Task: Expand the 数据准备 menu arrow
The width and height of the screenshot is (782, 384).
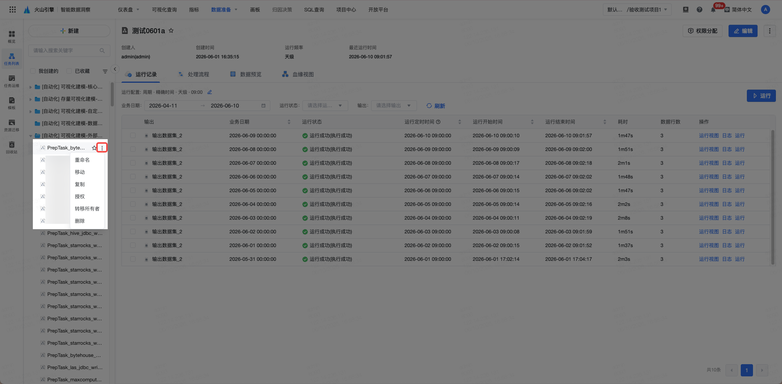Action: 236,10
